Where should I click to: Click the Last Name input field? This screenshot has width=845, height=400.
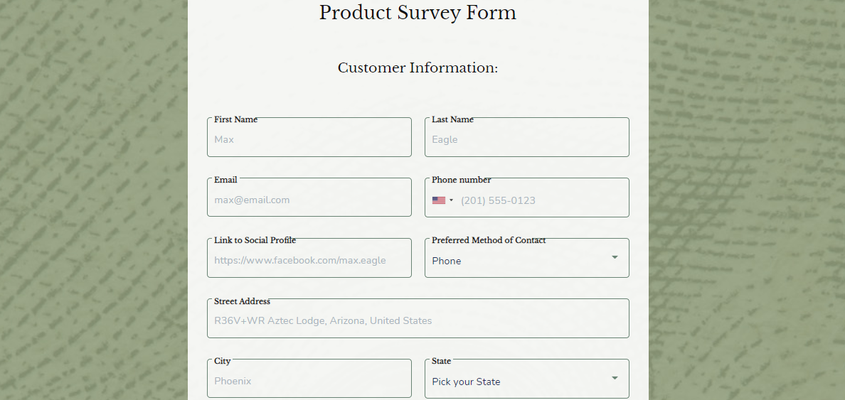click(x=526, y=137)
